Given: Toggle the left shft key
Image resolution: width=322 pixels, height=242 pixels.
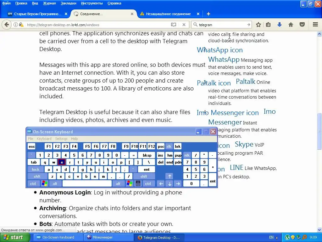Looking at the screenshot, I should (37, 176).
